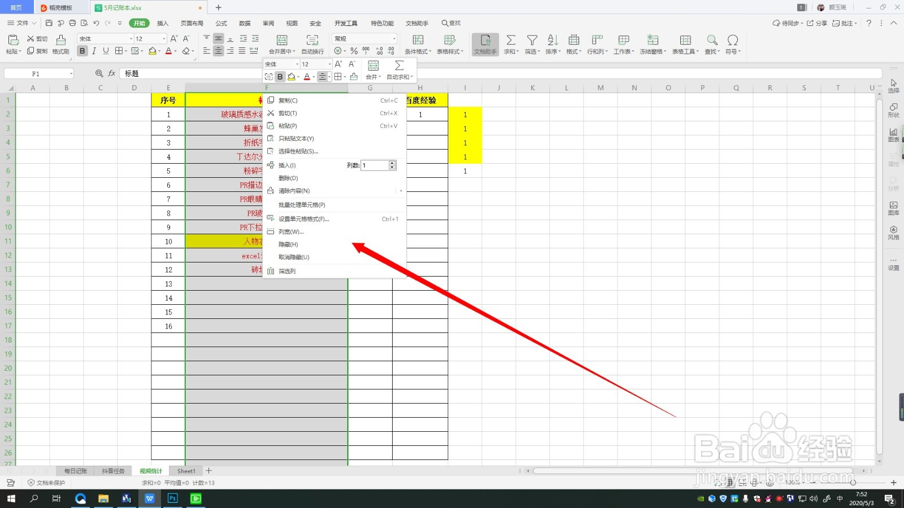
Task: Toggle center horizontal alignment in ribbon
Action: [218, 51]
